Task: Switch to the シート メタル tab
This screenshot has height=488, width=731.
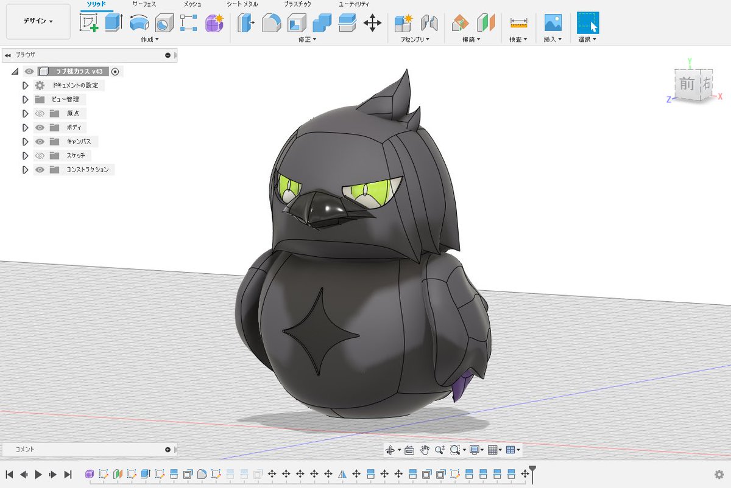Action: coord(242,4)
